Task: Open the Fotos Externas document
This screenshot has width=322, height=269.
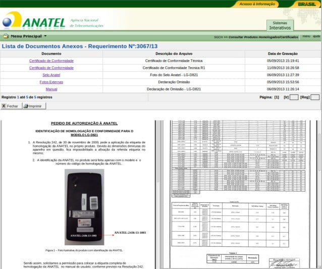Action: tap(51, 82)
